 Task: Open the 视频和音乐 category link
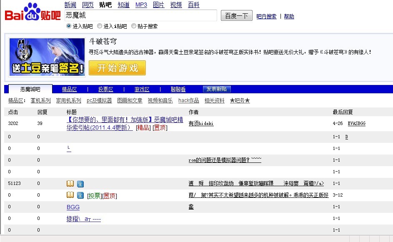click(x=160, y=100)
